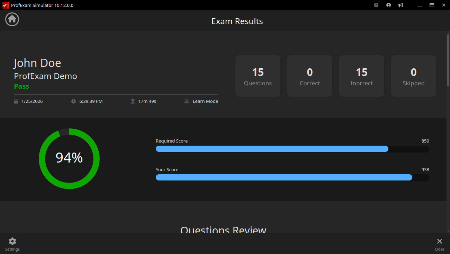
Task: Select the 0 Correct stat card
Action: pos(310,76)
